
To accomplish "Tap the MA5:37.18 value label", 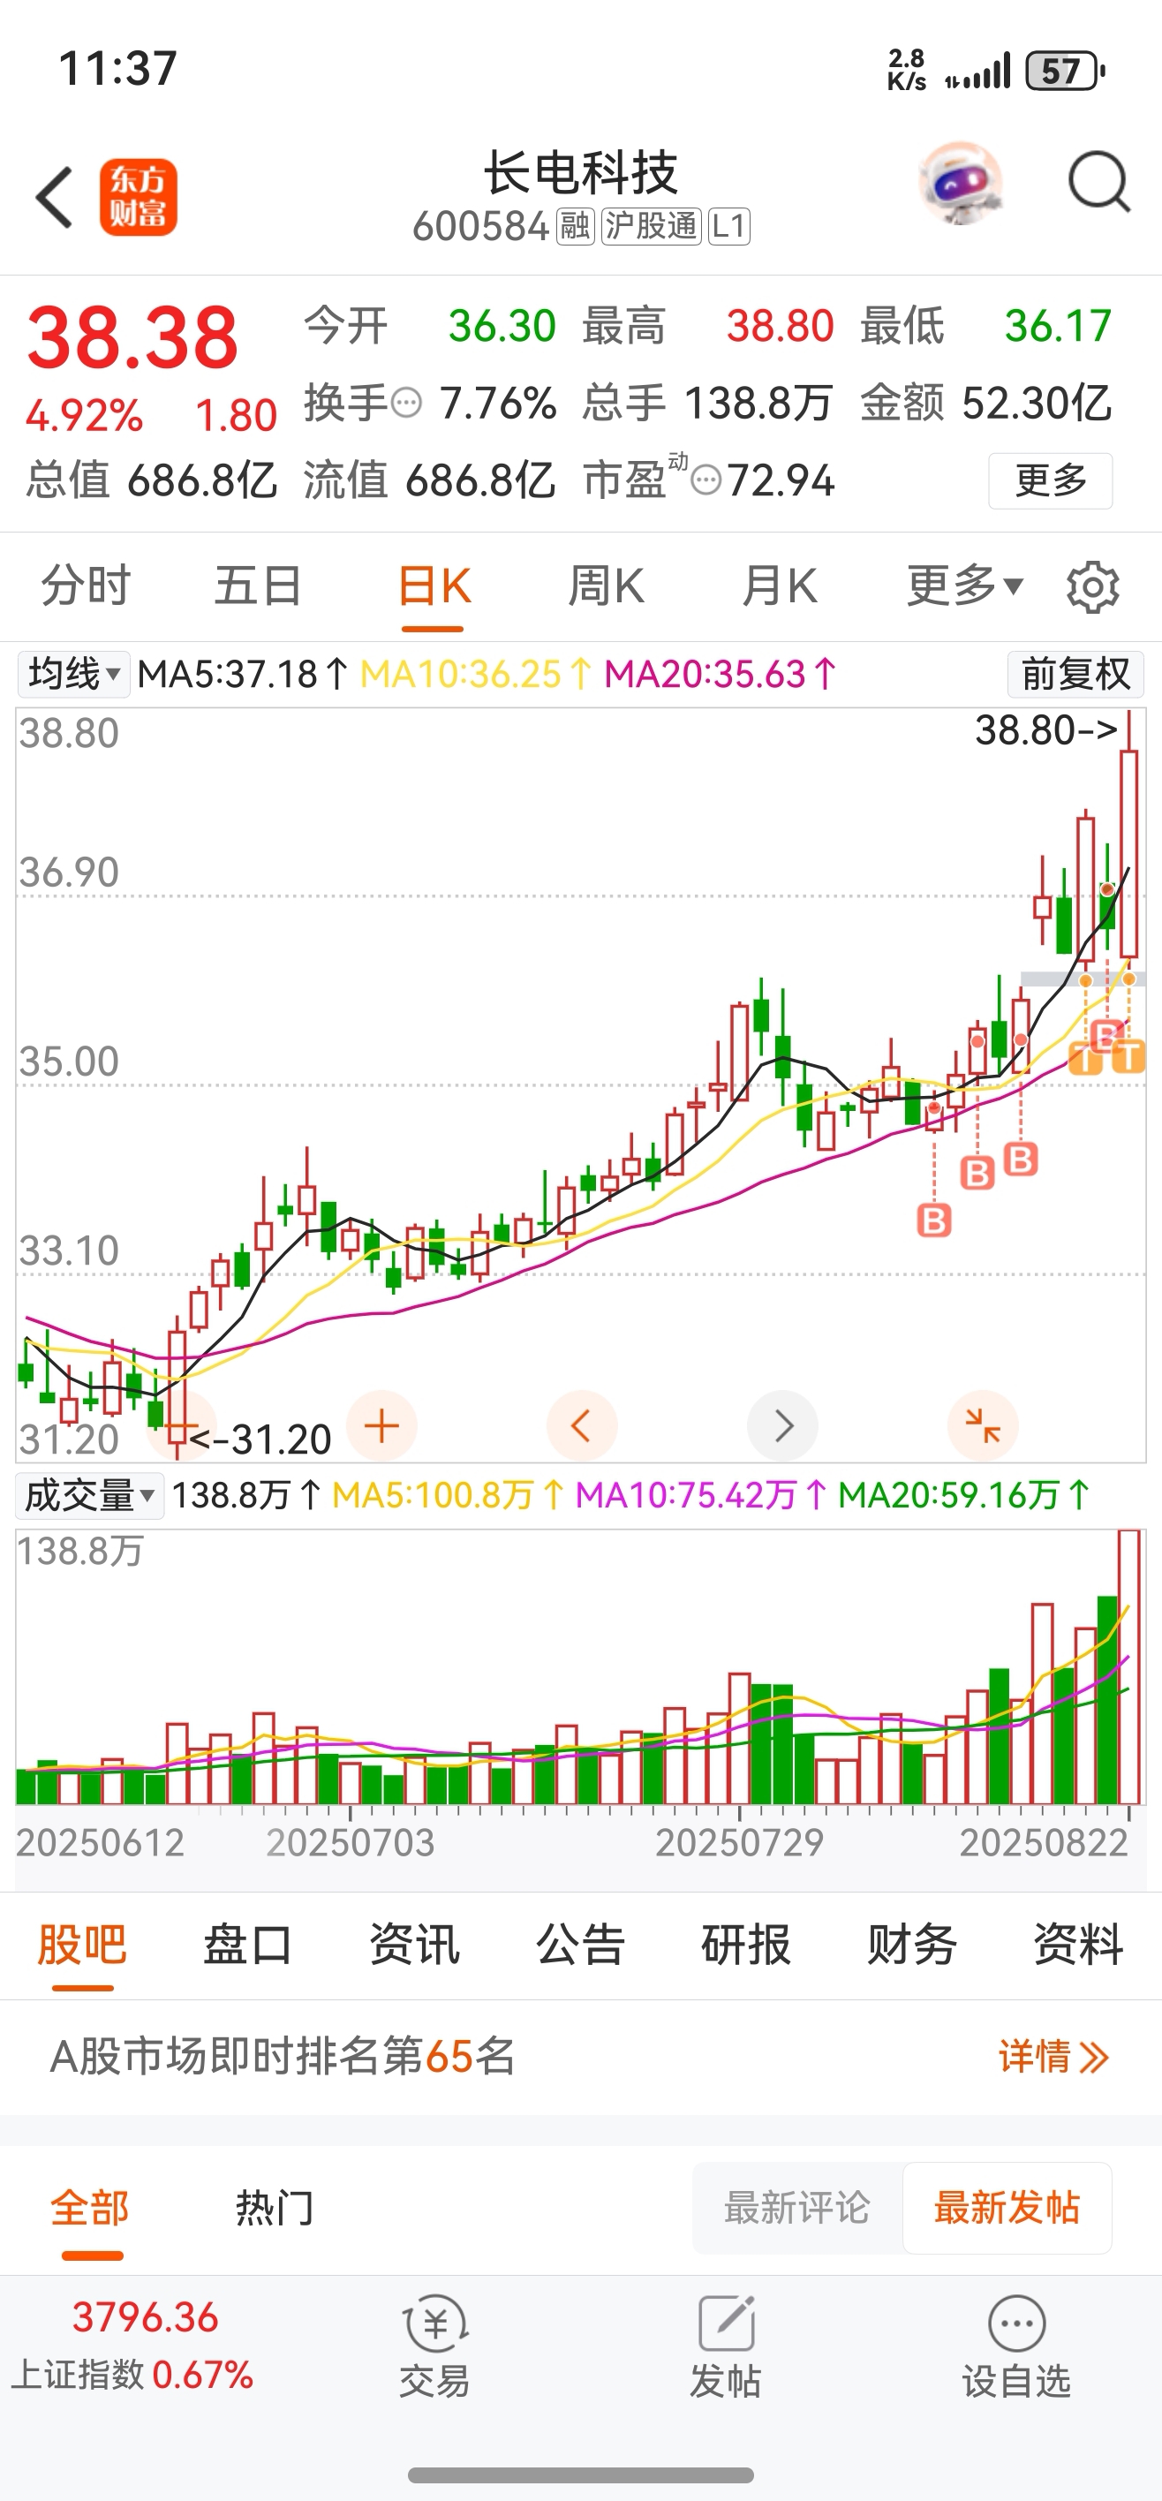I will pyautogui.click(x=243, y=674).
